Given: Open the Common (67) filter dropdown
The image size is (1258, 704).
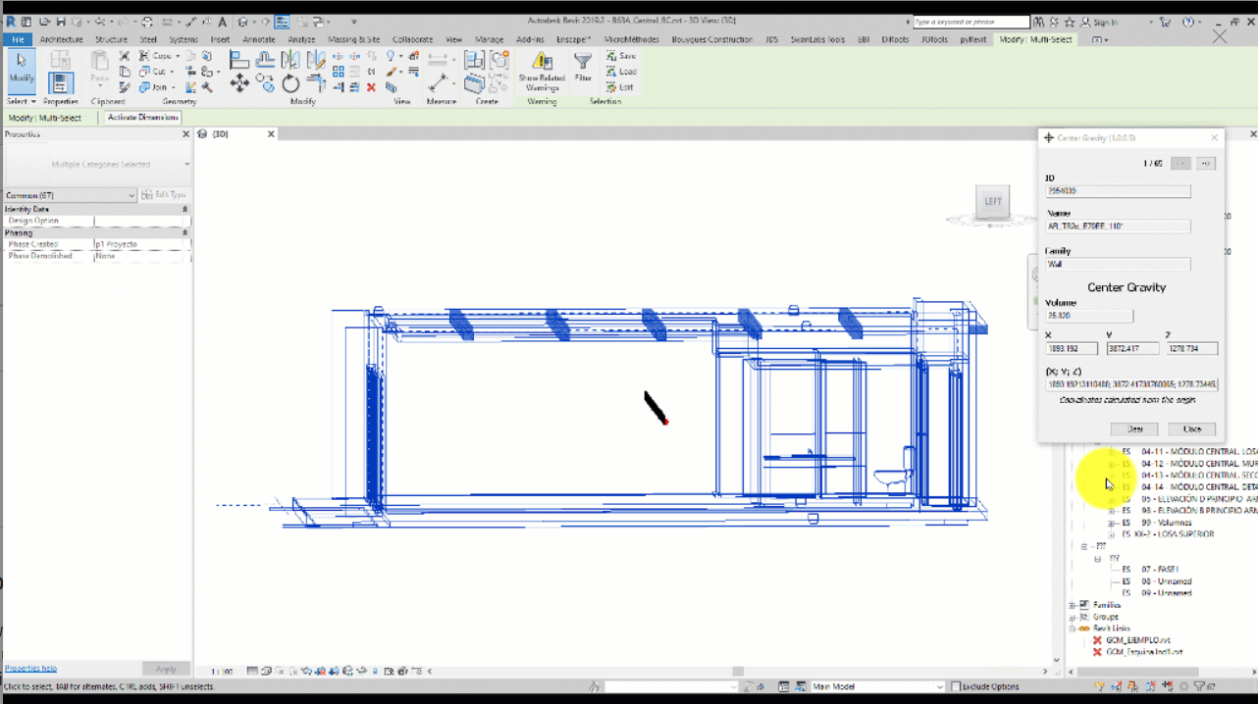Looking at the screenshot, I should (x=70, y=195).
